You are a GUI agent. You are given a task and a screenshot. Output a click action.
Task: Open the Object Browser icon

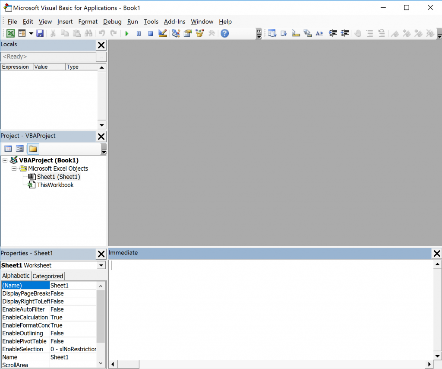199,33
